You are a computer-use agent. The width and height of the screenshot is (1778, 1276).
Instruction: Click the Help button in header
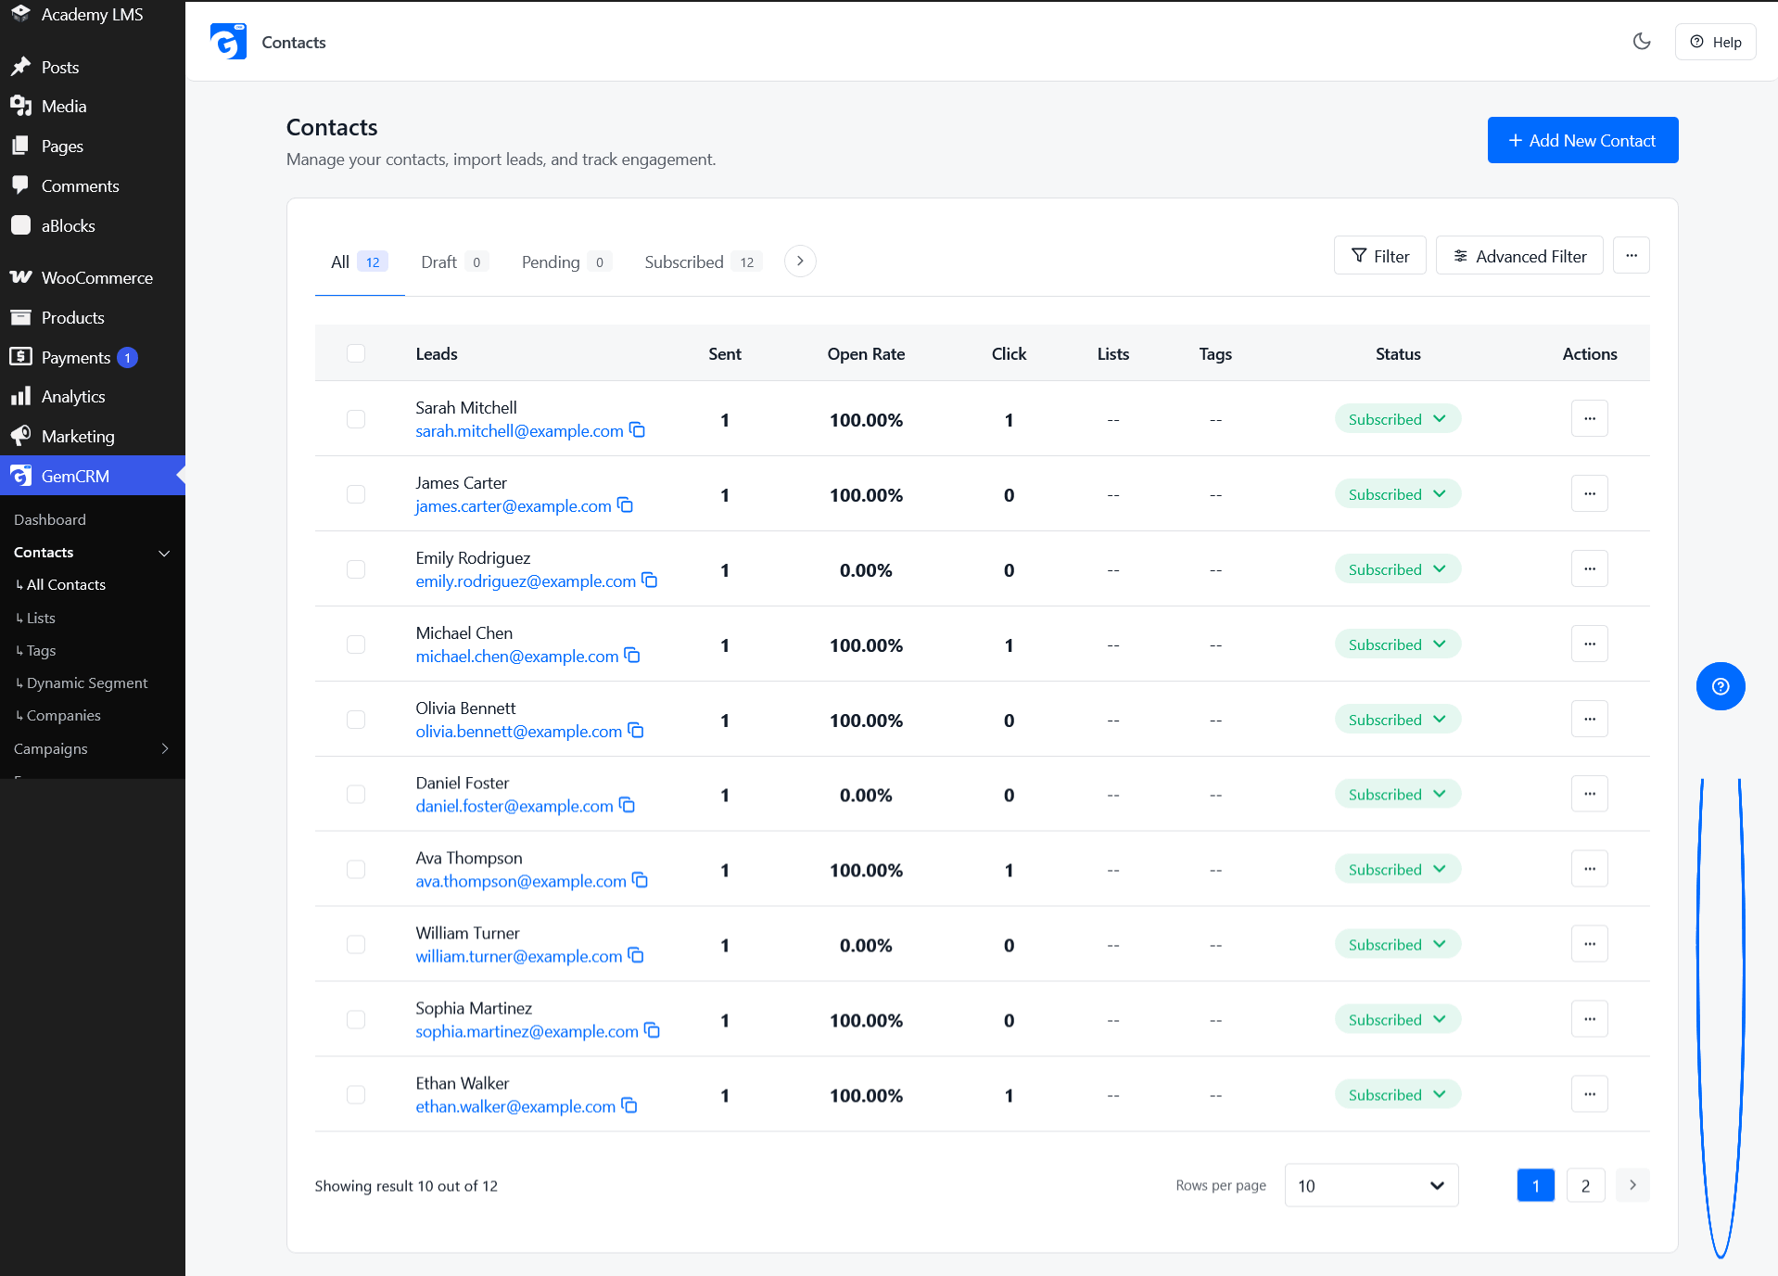pos(1715,42)
